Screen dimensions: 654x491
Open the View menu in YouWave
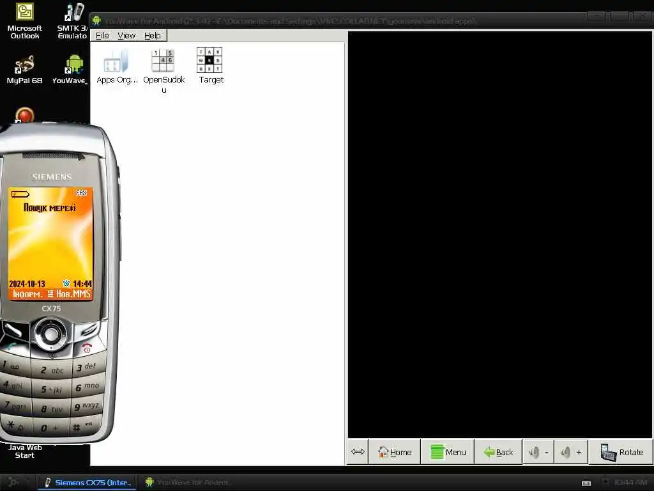tap(126, 36)
